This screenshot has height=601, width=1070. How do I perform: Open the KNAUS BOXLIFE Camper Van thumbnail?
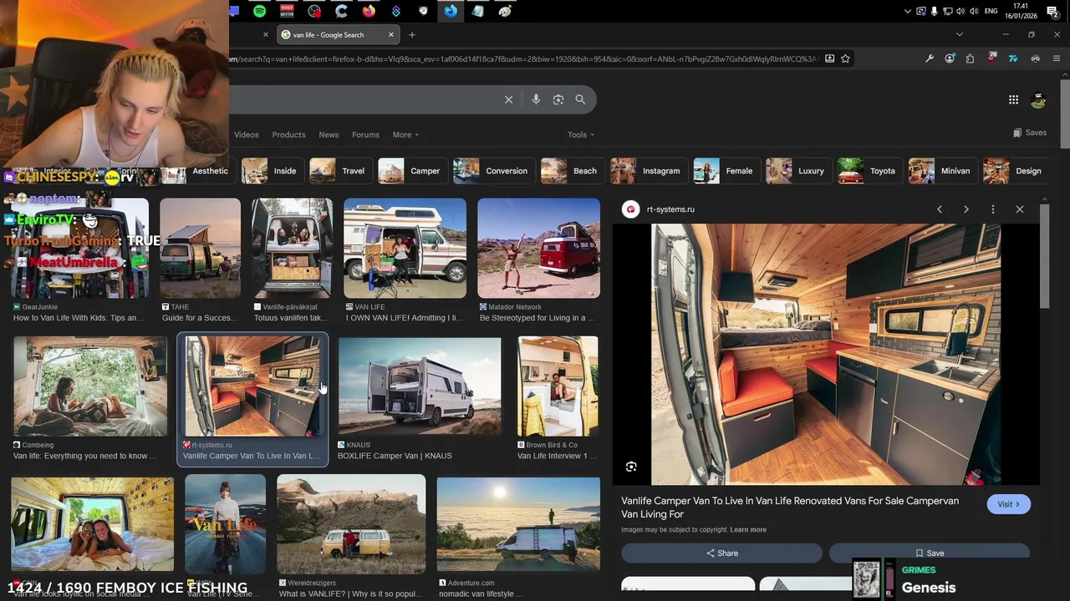(x=420, y=386)
